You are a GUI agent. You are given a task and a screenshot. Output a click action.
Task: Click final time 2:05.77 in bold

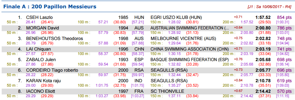click(263, 70)
